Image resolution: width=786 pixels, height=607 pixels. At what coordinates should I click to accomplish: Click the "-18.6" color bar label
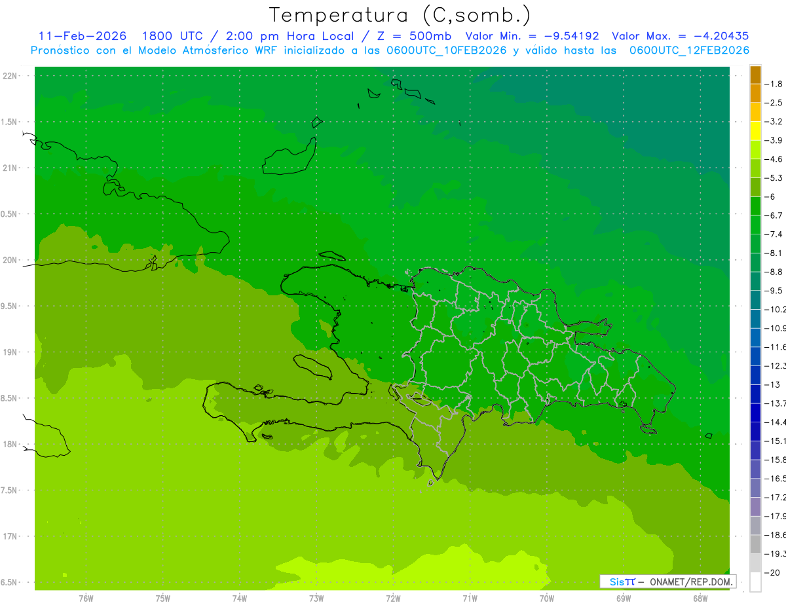pos(776,535)
